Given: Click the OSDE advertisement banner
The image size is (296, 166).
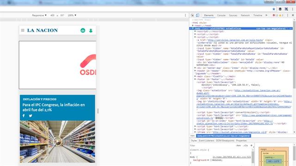Looking at the screenshot, I should coord(57,65).
